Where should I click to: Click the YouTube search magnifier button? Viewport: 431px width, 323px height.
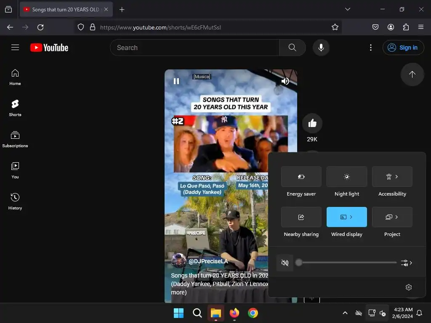pyautogui.click(x=293, y=48)
